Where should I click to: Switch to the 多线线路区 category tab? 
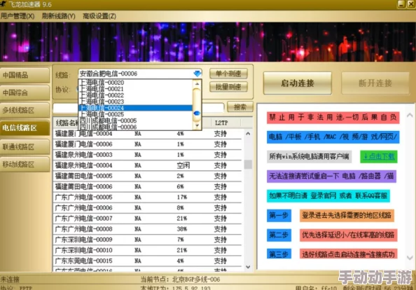25,110
